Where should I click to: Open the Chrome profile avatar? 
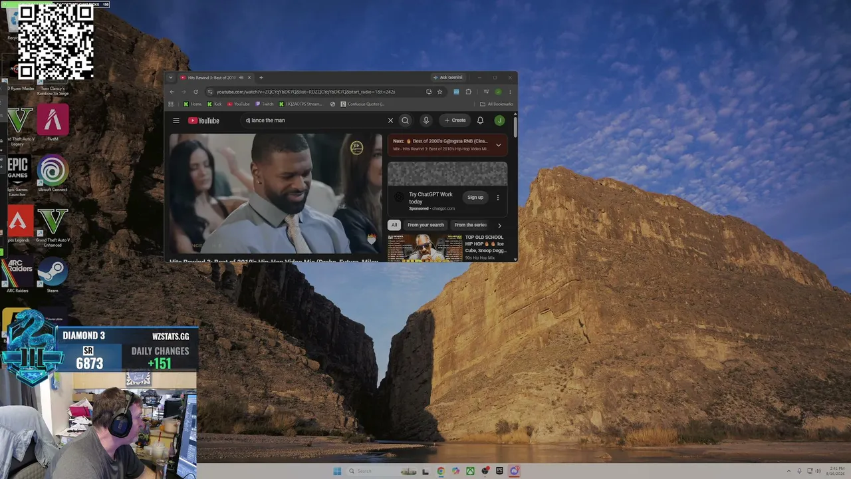(x=498, y=92)
